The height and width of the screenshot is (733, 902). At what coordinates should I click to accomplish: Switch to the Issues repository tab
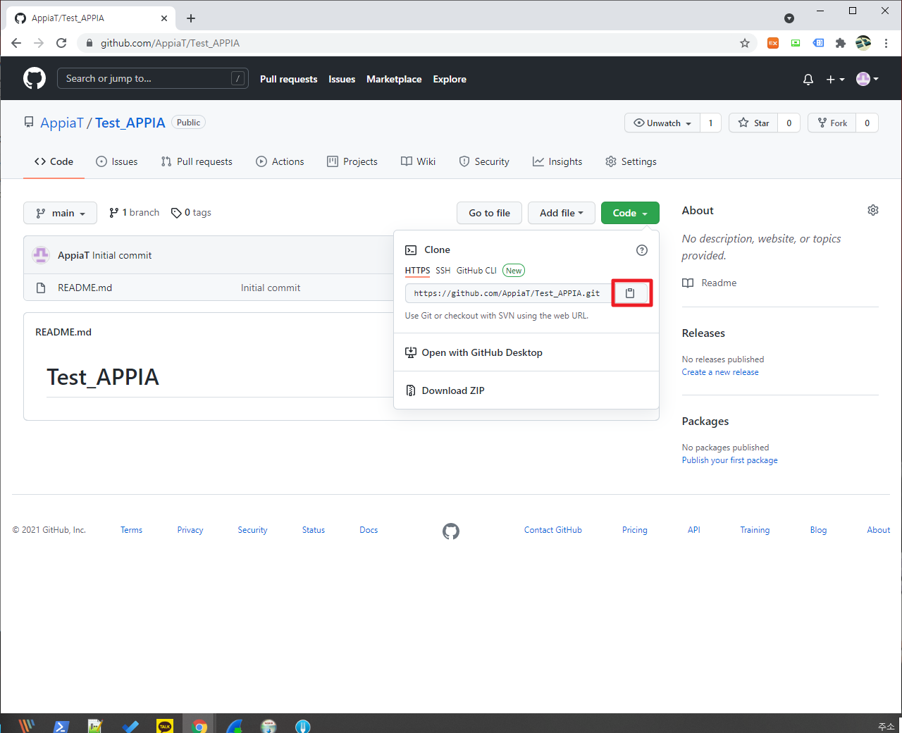click(117, 161)
